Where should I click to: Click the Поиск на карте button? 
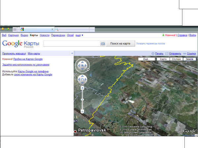(120, 43)
